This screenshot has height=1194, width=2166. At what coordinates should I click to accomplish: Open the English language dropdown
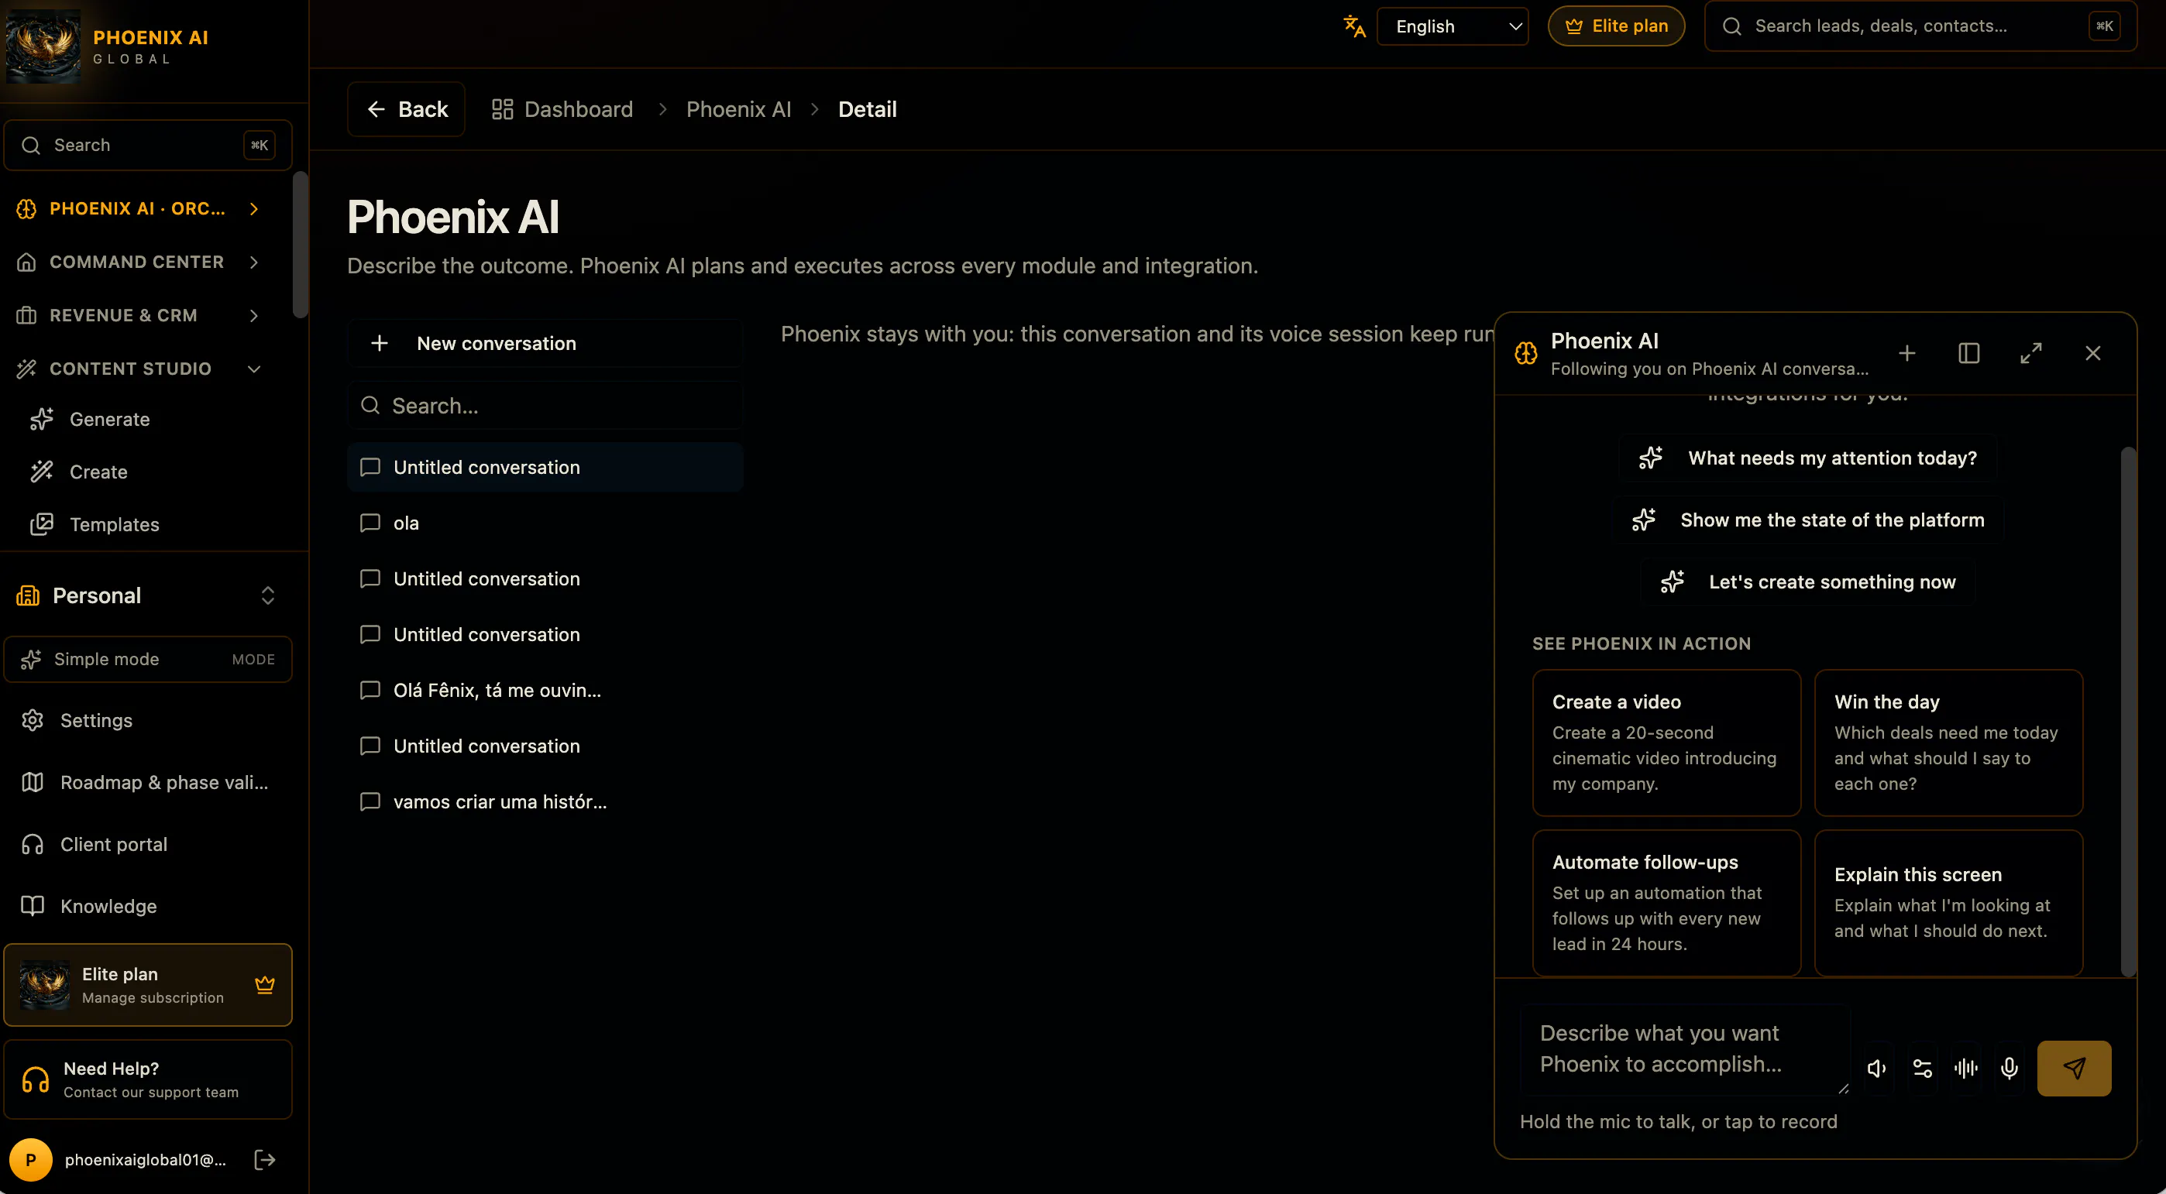1452,26
